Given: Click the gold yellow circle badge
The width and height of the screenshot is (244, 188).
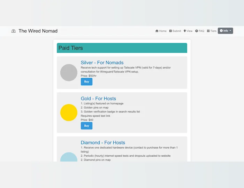Looking at the screenshot, I should tap(69, 112).
